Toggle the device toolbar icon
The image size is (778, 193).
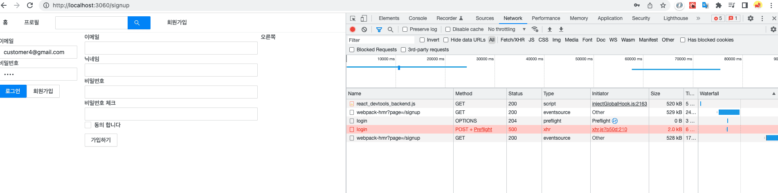pos(364,18)
